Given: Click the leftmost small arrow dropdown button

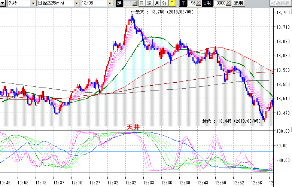Looking at the screenshot, I should tap(3, 3).
